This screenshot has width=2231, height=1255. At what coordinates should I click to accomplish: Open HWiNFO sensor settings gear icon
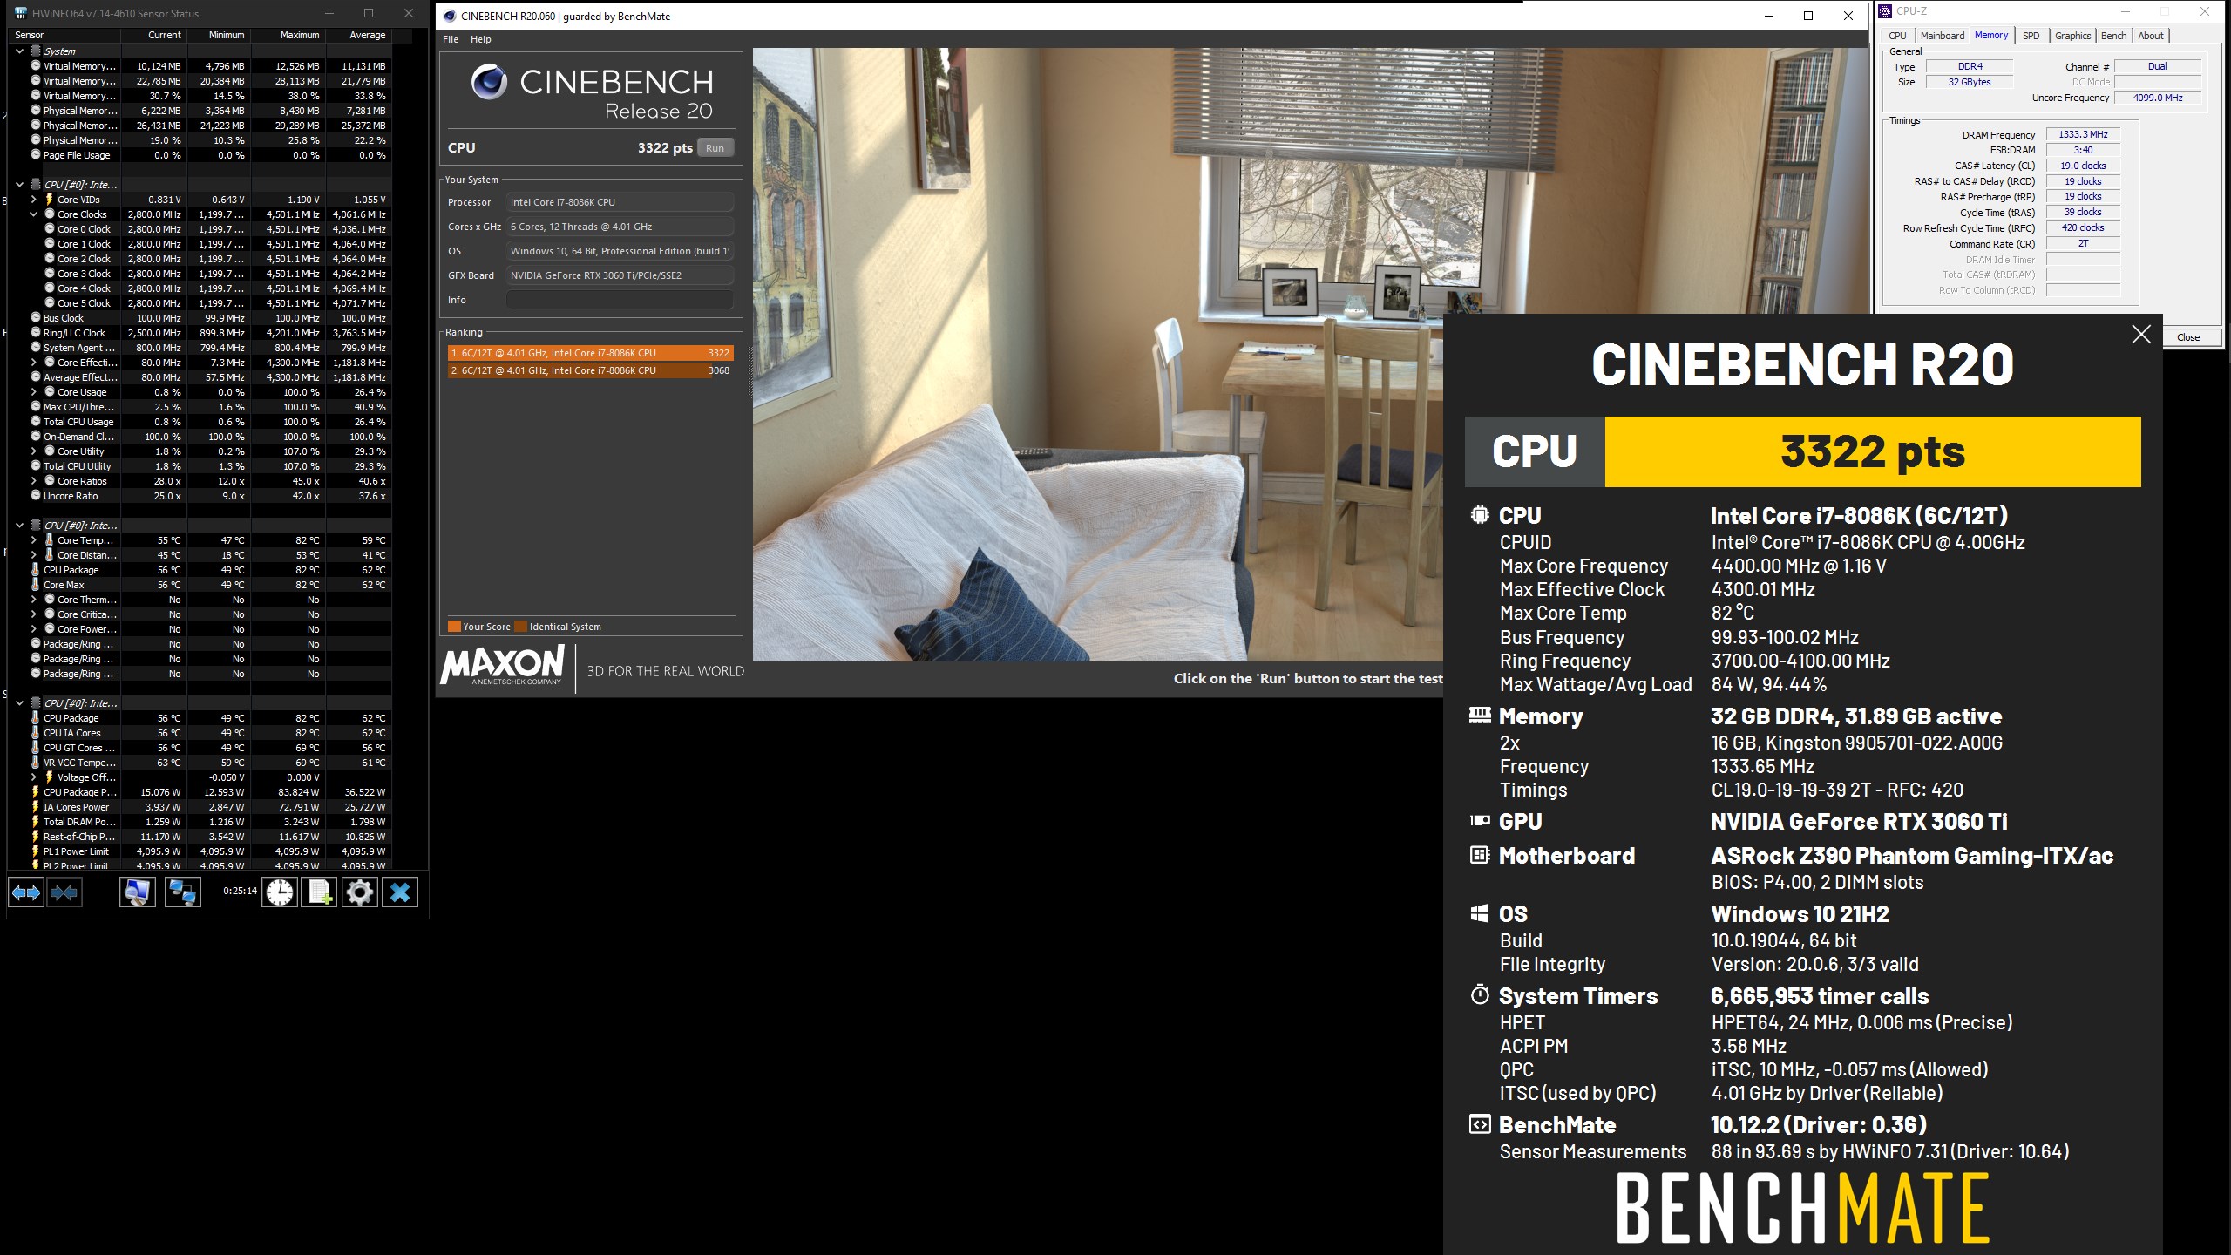pyautogui.click(x=359, y=892)
